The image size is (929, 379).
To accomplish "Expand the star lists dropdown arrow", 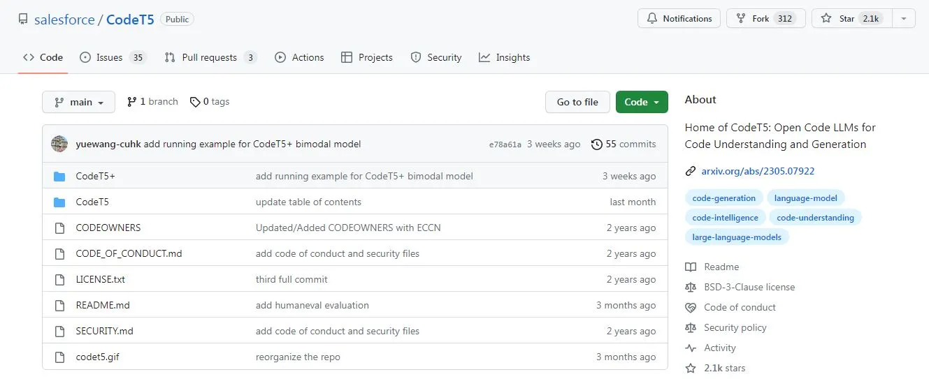I will (903, 19).
